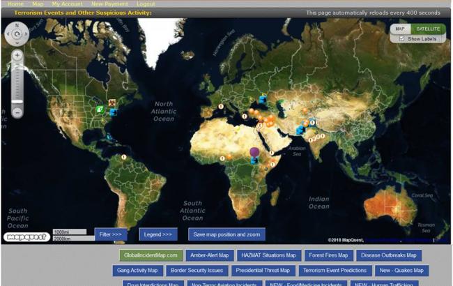Click the map zoom out minus button
Viewport: 453px width, 286px height.
pos(17,112)
